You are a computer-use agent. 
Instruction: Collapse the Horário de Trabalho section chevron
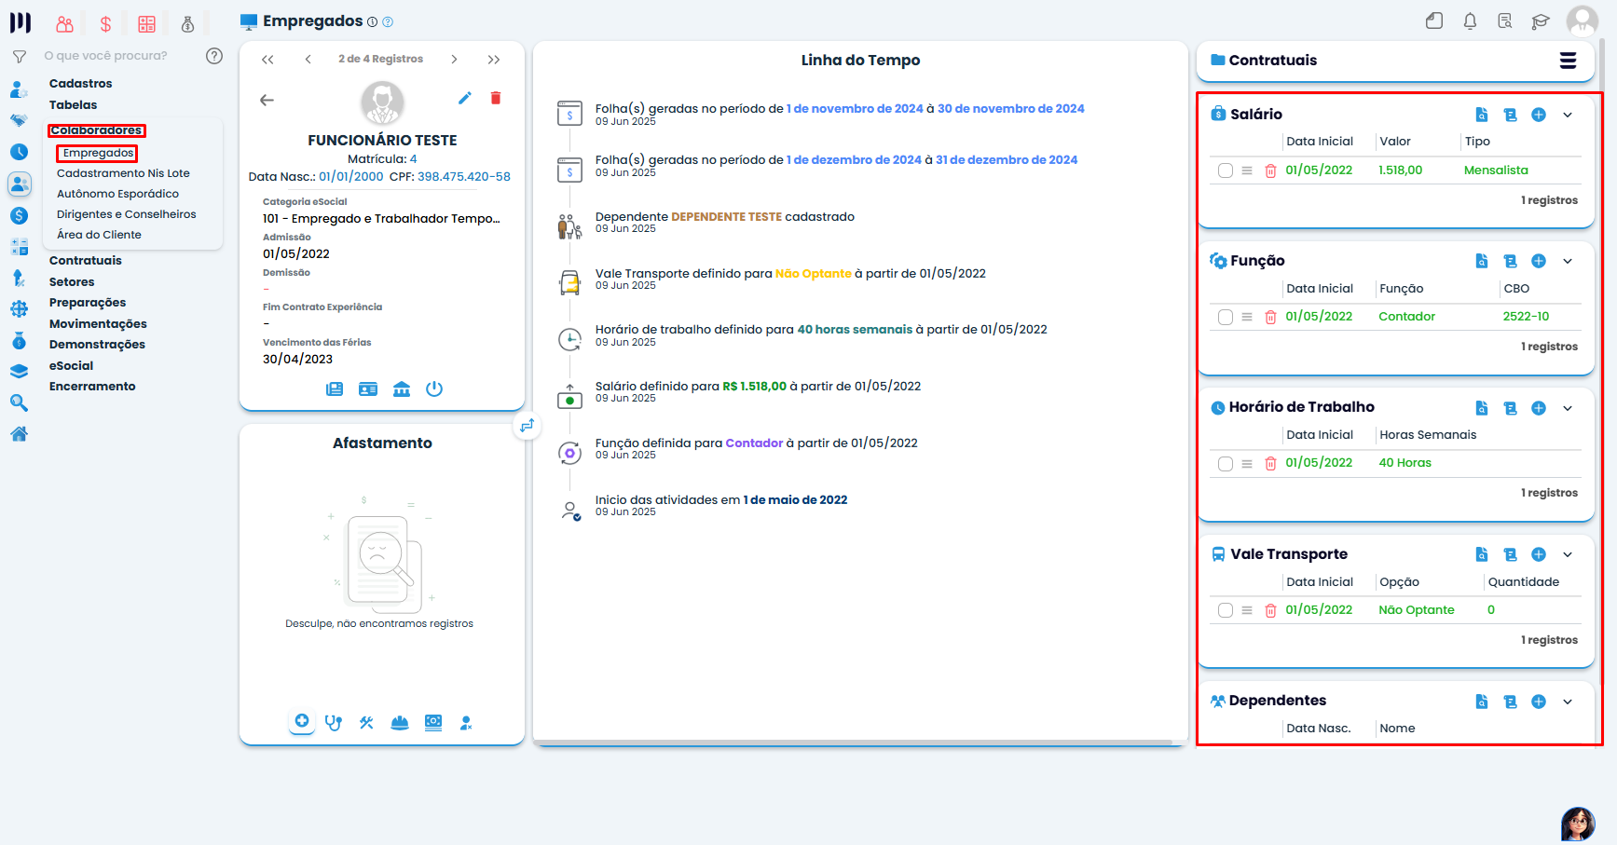[1568, 408]
